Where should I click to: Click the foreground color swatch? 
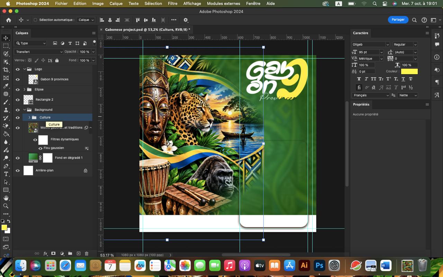(4, 227)
